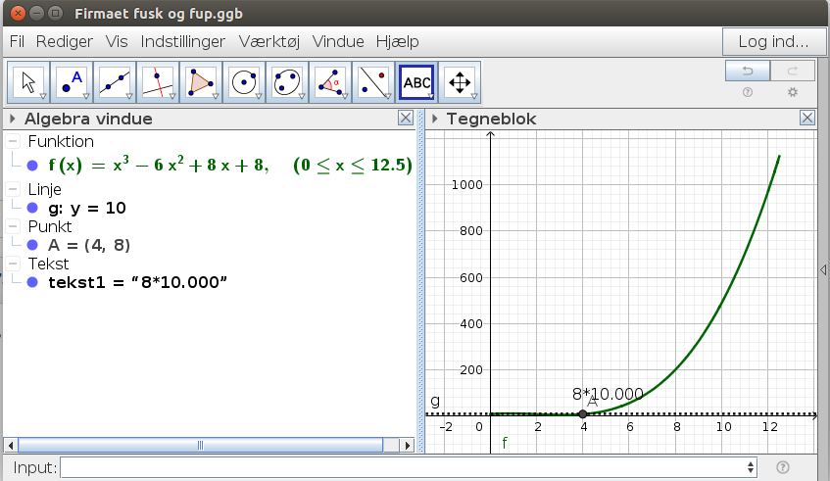Select the f(x) function entry

coord(230,166)
